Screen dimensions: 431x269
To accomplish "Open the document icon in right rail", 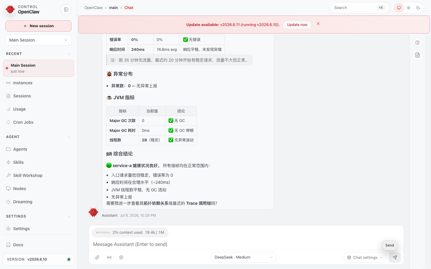I will pyautogui.click(x=418, y=55).
